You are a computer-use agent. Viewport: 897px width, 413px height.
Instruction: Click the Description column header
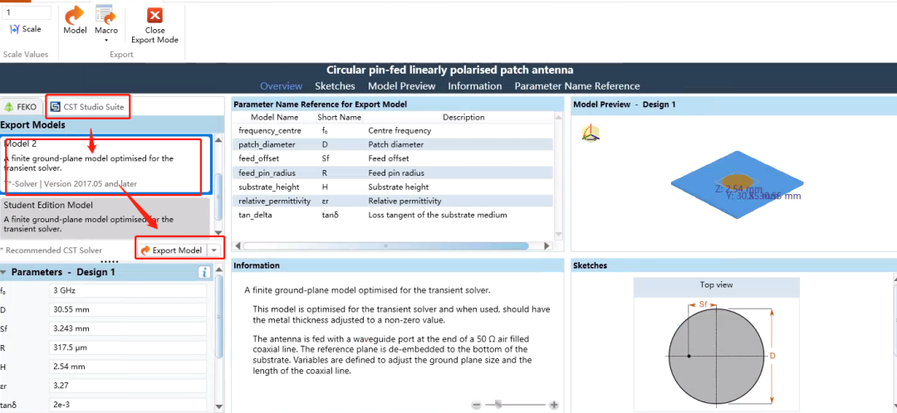[463, 117]
